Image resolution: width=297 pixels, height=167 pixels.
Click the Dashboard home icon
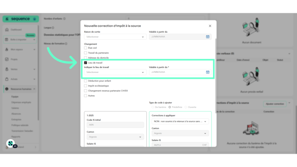(x=7, y=30)
